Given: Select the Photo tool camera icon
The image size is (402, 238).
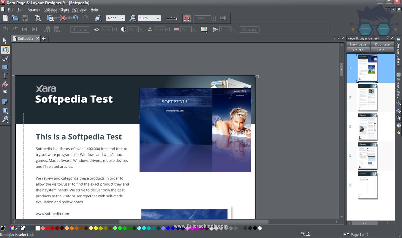Looking at the screenshot, I should 5,50.
